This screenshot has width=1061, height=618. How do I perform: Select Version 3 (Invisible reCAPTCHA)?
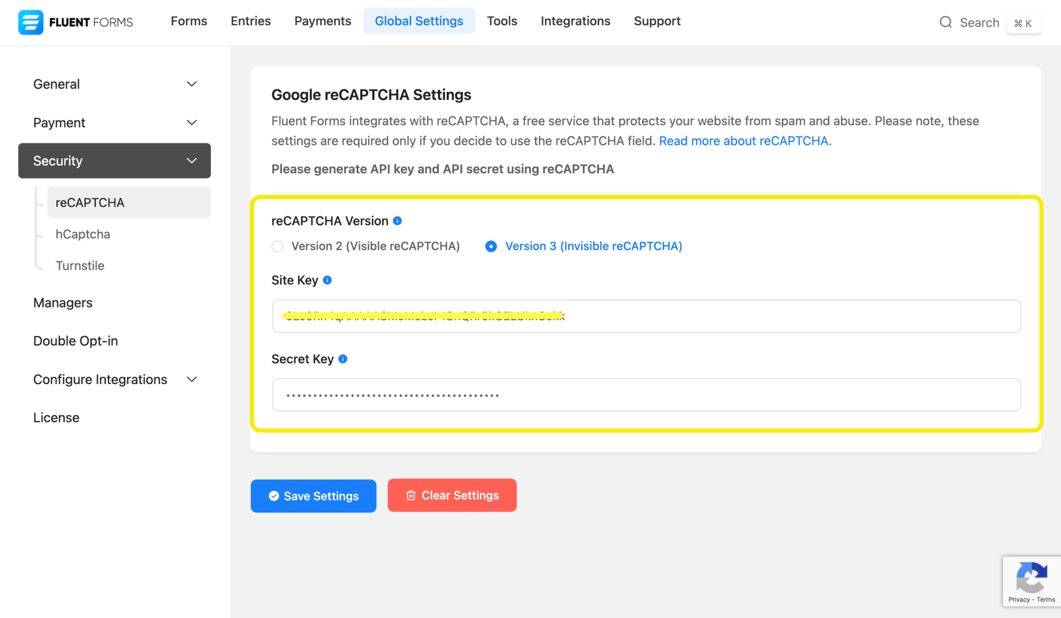(491, 246)
